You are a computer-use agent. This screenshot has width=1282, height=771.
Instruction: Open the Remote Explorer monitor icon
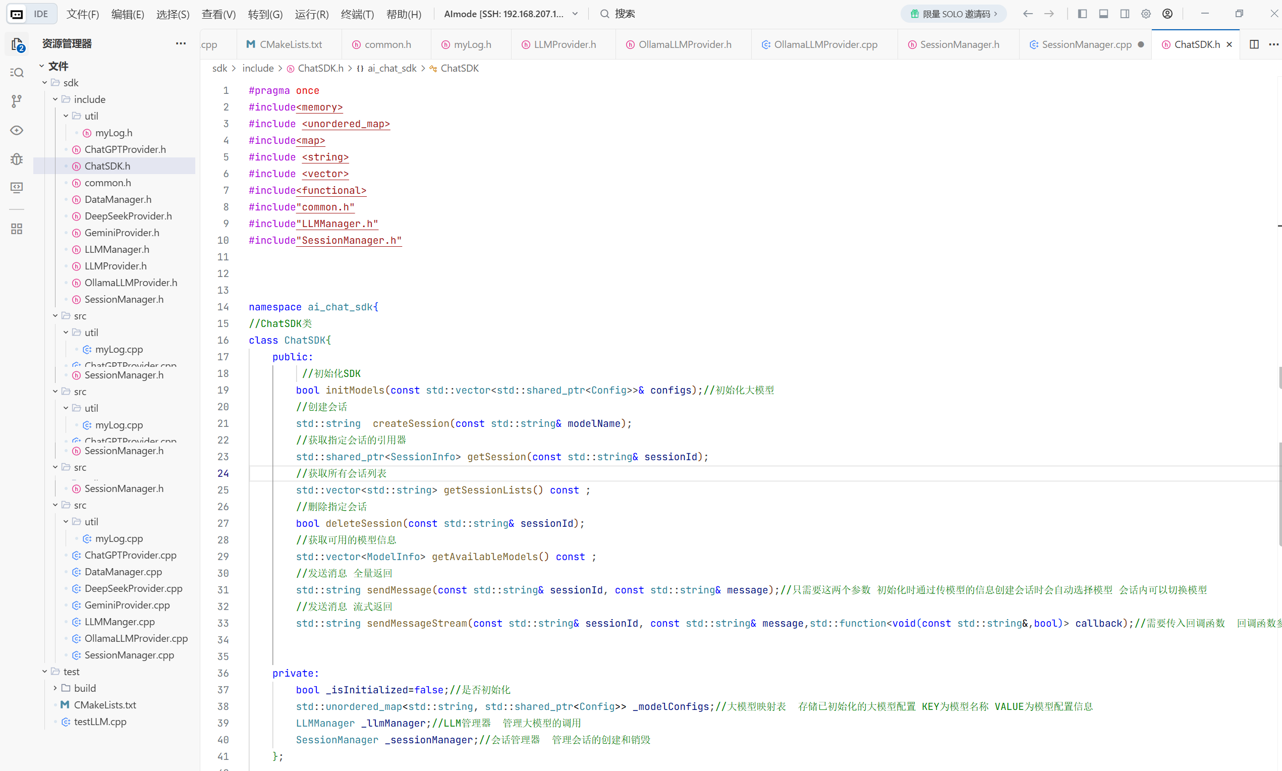(x=17, y=188)
